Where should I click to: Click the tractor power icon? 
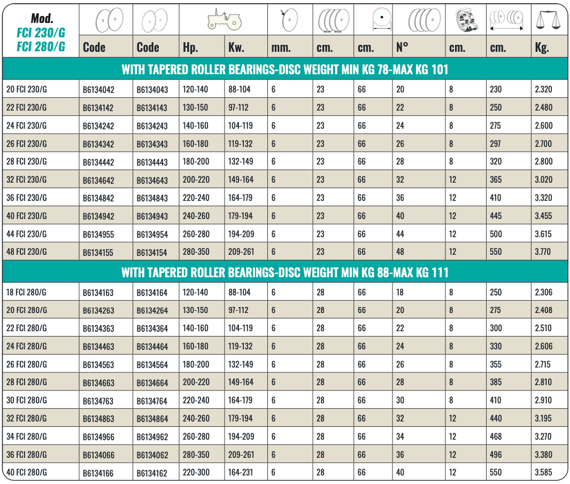point(224,20)
